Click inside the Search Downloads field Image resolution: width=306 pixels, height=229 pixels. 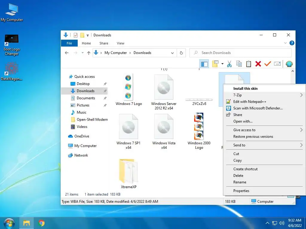pos(241,53)
